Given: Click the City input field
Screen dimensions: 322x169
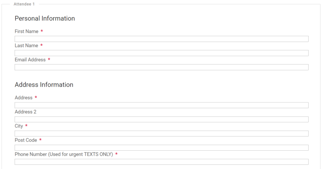Looking at the screenshot, I should 161,134.
